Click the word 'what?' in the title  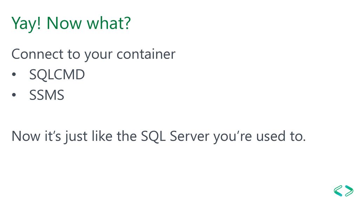[x=109, y=23]
